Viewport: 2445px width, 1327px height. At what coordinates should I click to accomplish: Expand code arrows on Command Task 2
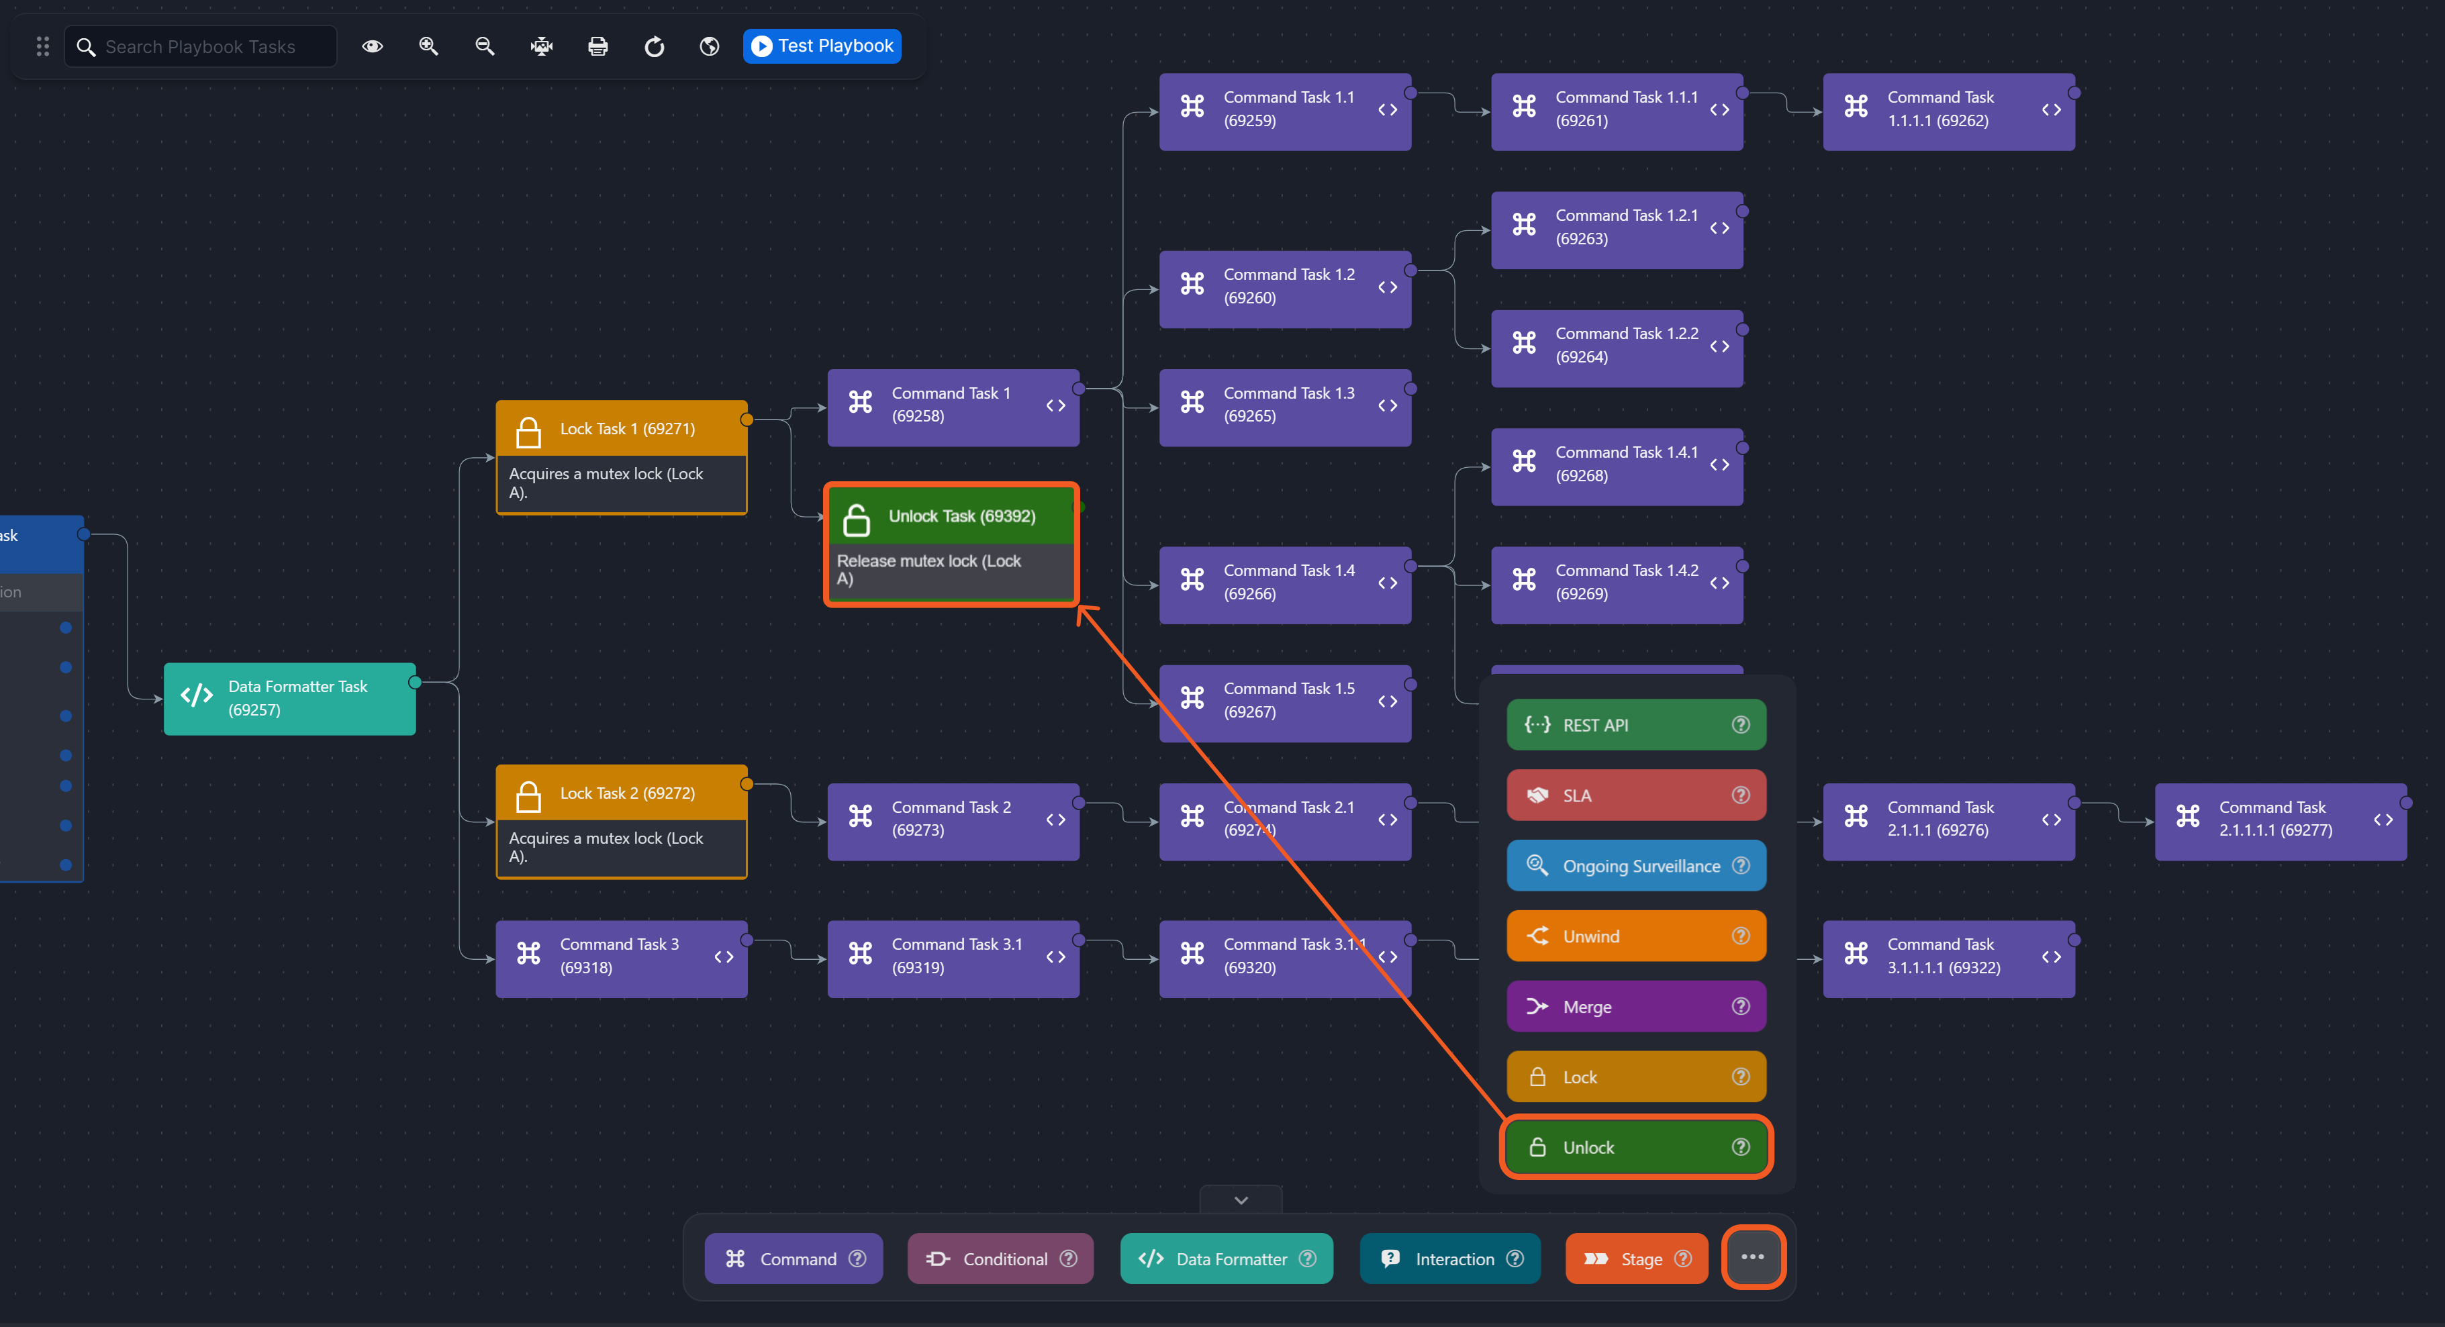[1055, 819]
